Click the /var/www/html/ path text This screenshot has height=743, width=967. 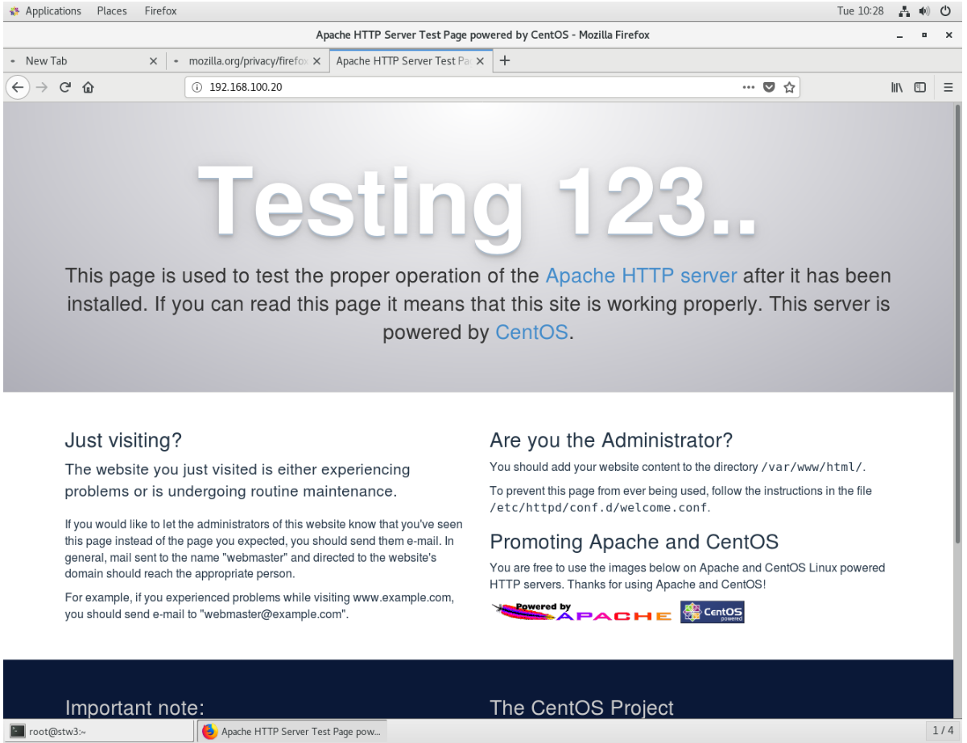(812, 467)
